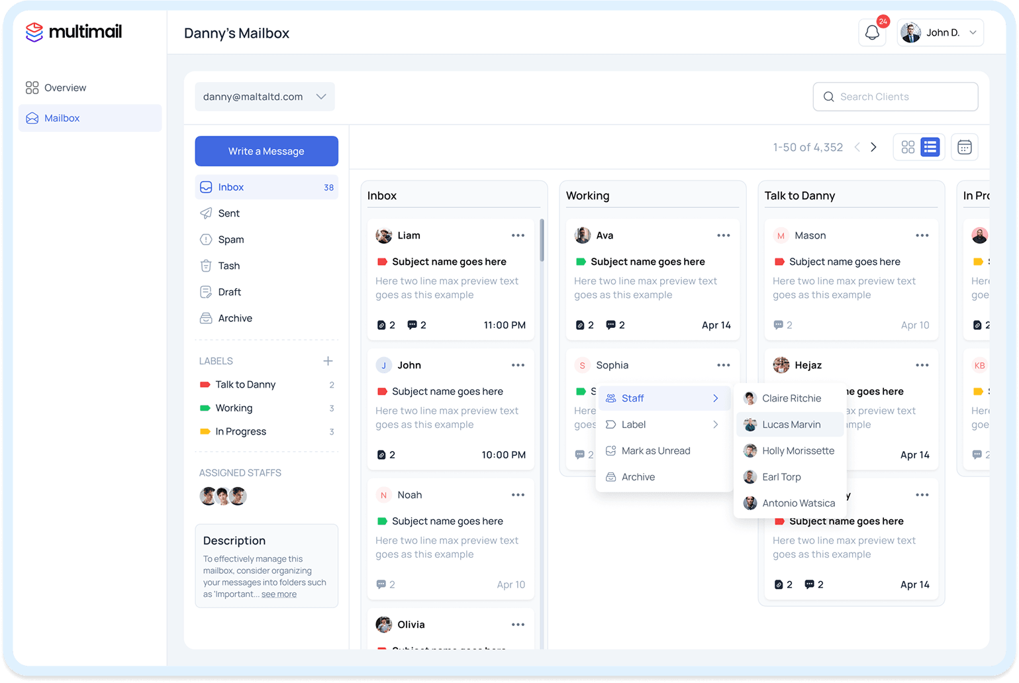1019x683 pixels.
Task: Select the Inbox folder showing 38 unread
Action: [230, 187]
